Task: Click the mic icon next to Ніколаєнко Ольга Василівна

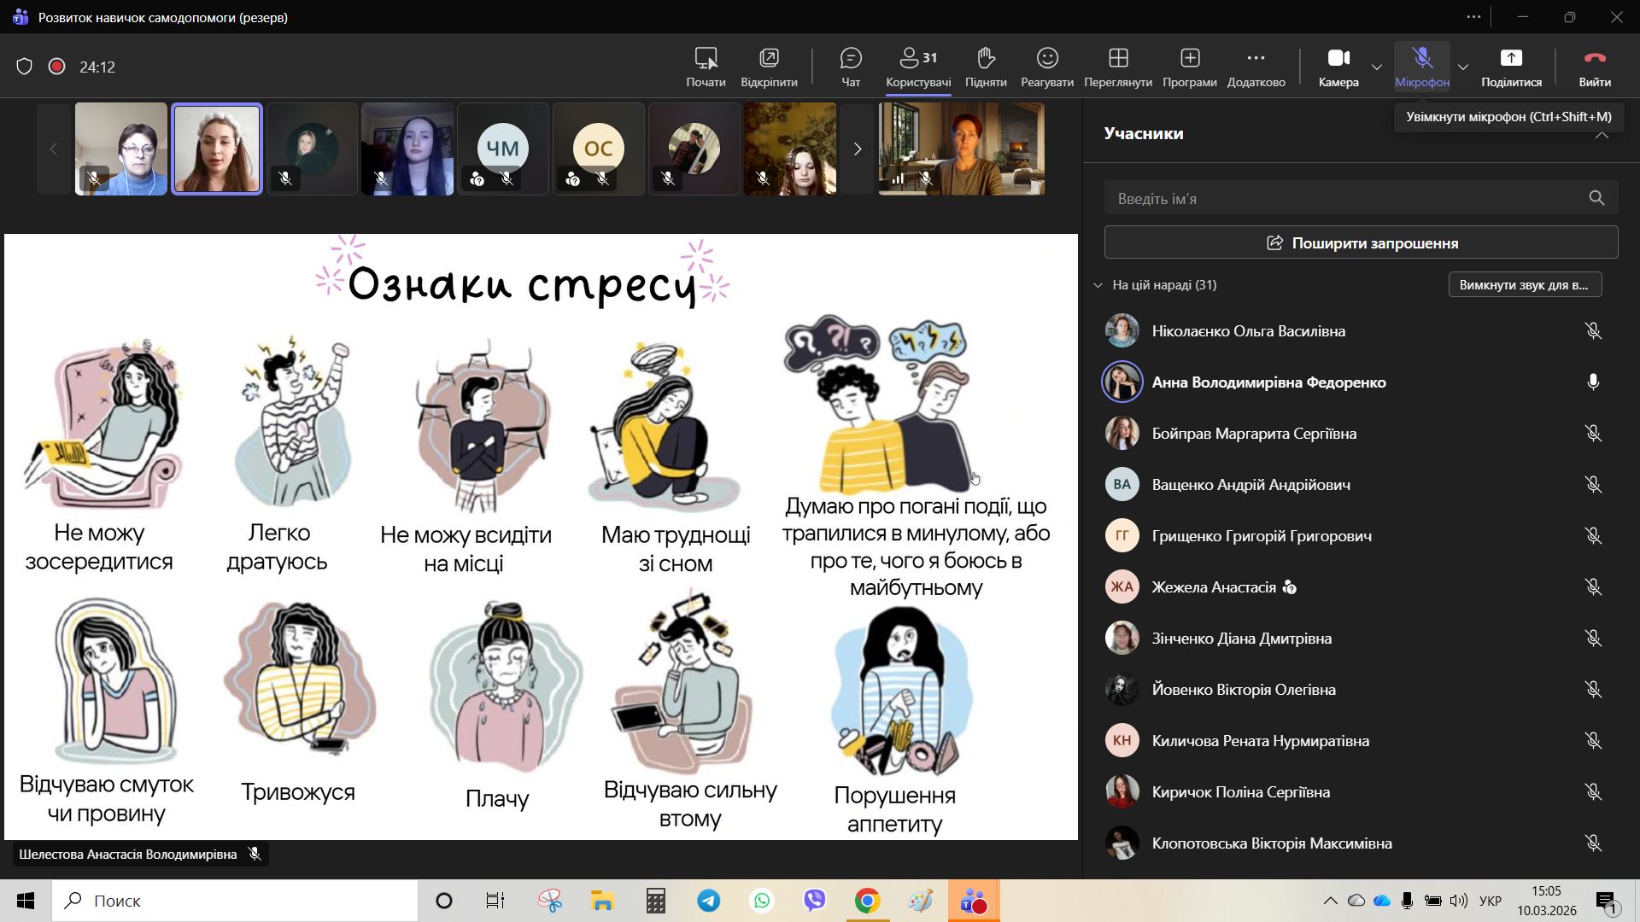Action: (x=1593, y=331)
